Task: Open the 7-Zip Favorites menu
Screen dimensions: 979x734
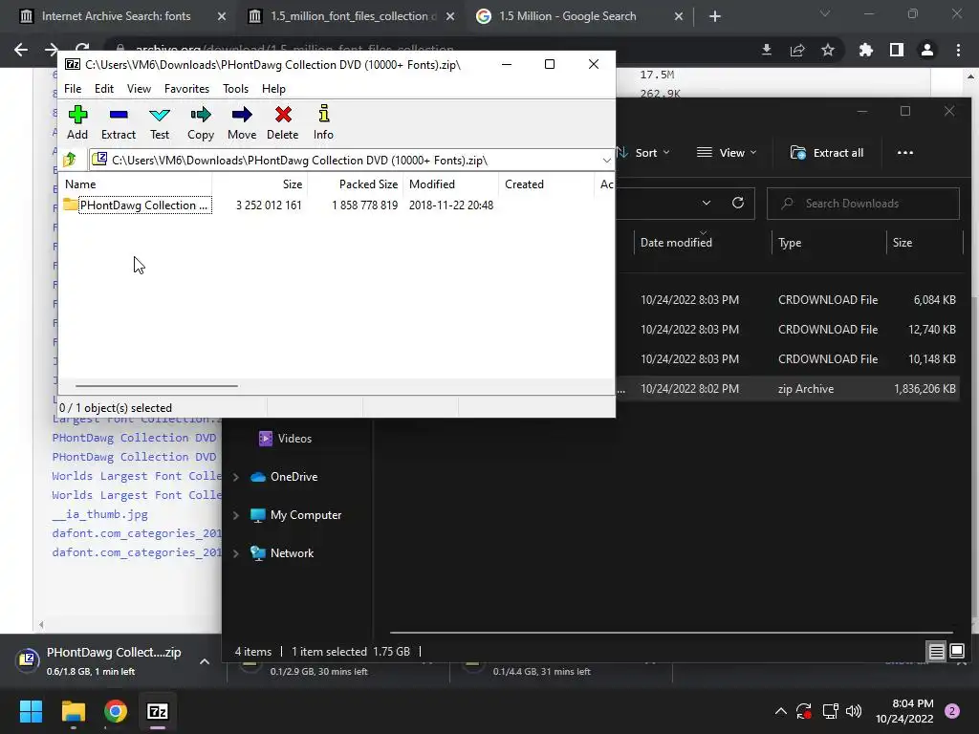Action: pos(186,89)
